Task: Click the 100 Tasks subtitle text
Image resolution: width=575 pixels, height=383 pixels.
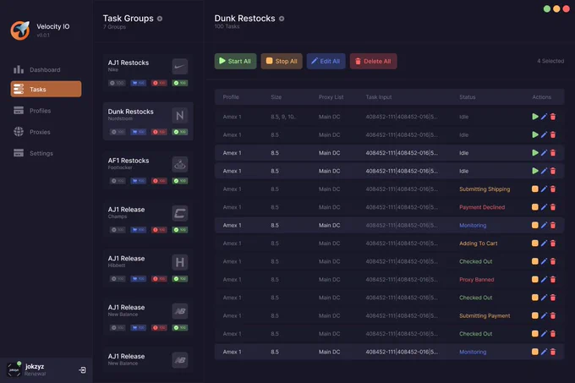Action: click(x=227, y=27)
